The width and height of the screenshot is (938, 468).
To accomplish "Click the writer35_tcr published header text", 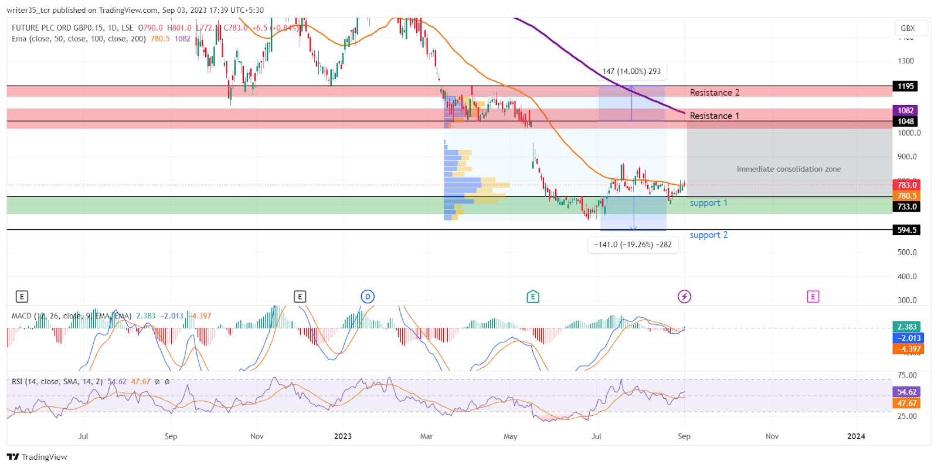I will [x=135, y=10].
